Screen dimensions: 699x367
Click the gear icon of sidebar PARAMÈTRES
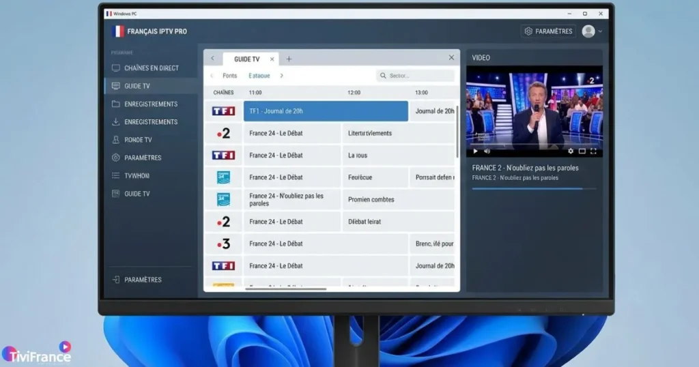click(116, 158)
